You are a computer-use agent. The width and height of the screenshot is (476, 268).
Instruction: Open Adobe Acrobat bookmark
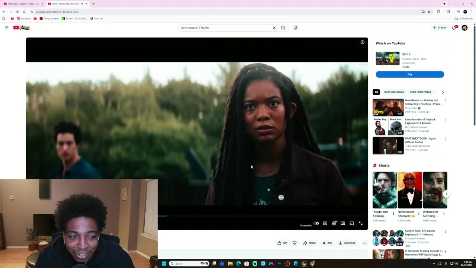coord(49,19)
